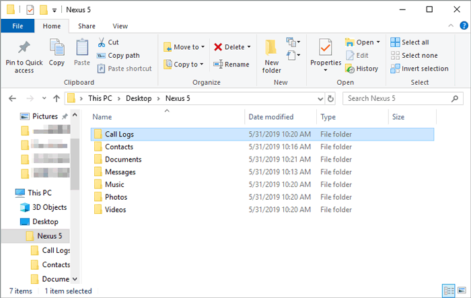Open the ribbon Help icon
The width and height of the screenshot is (471, 298).
(464, 26)
